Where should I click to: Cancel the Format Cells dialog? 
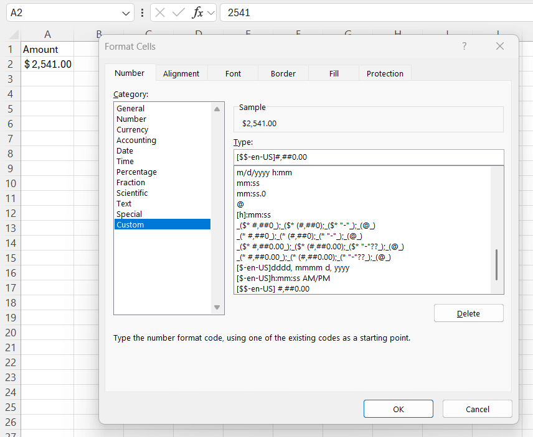click(477, 409)
